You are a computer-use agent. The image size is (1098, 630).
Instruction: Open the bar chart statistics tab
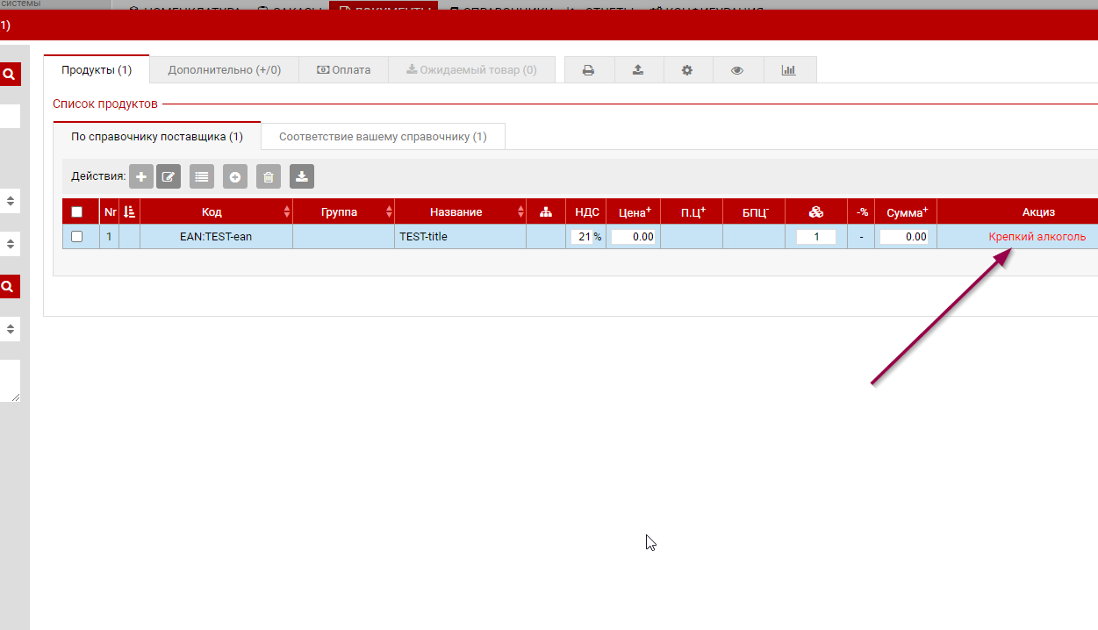coord(788,70)
